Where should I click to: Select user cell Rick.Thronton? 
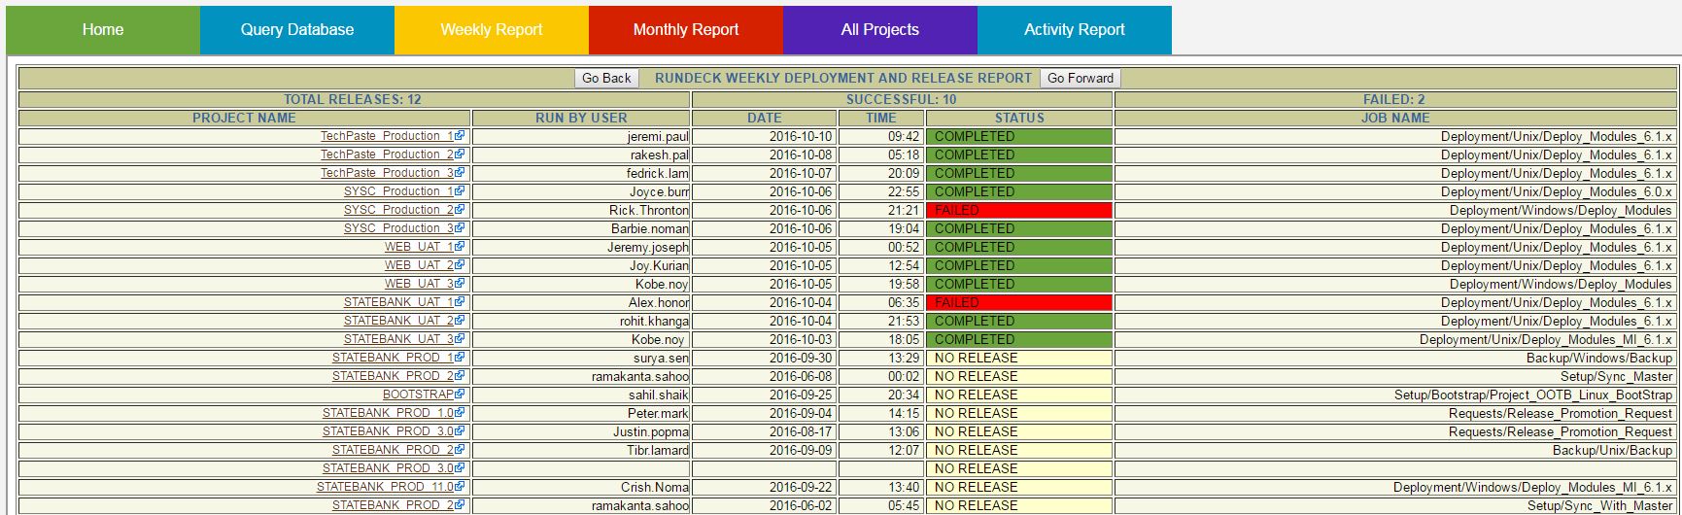point(581,210)
